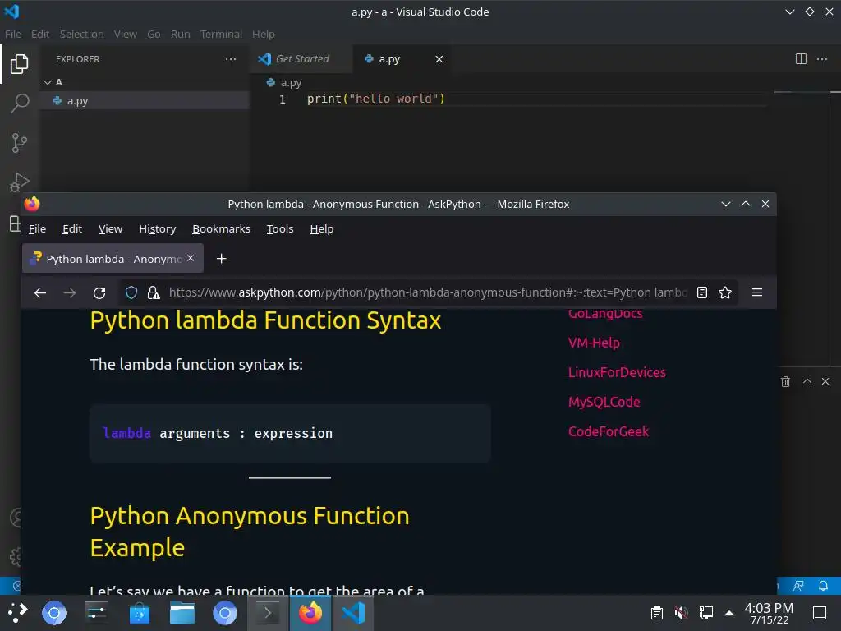This screenshot has width=841, height=631.
Task: Open the Search view in VS Code
Action: 20,103
